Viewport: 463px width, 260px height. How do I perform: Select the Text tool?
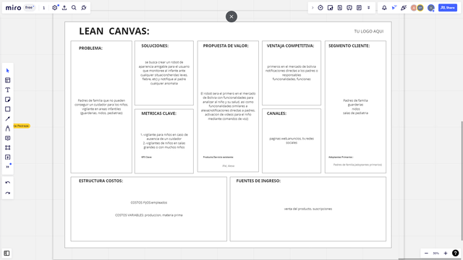[x=8, y=90]
